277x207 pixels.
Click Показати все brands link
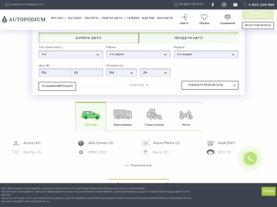(x=138, y=165)
